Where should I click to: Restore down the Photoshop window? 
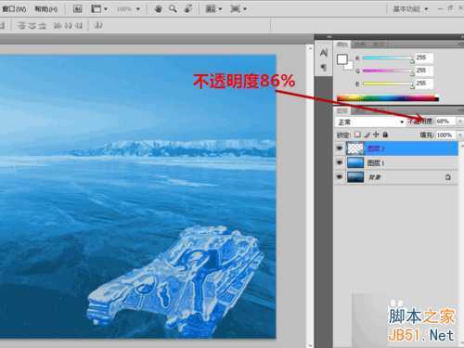click(450, 8)
